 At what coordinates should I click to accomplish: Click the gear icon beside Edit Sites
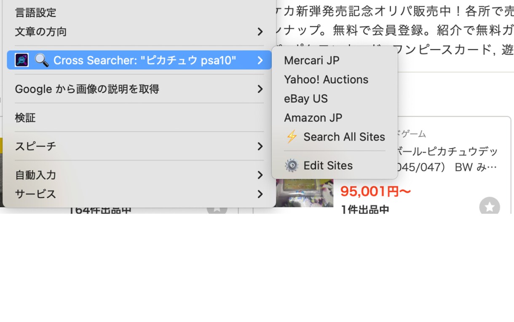292,165
